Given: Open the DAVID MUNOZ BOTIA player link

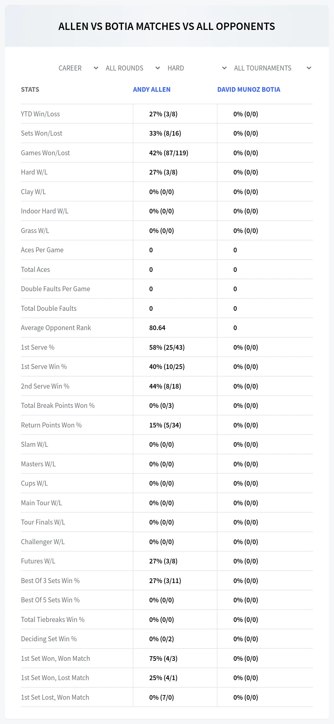Looking at the screenshot, I should coord(249,89).
